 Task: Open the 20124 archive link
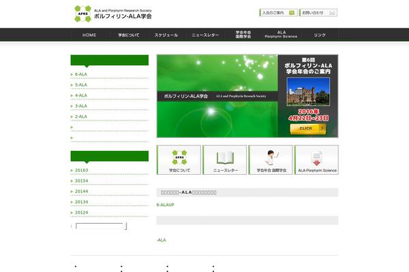[81, 213]
